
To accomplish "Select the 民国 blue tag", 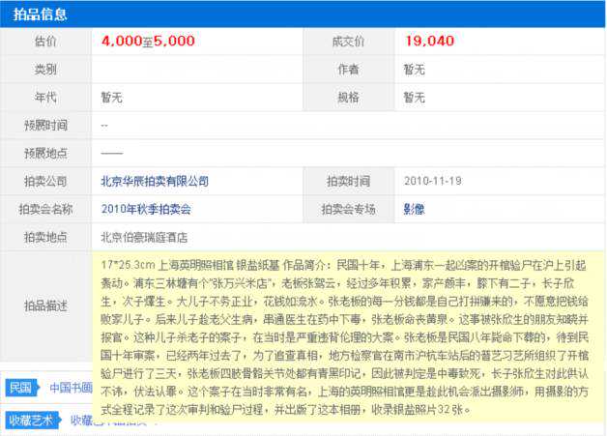I will [x=20, y=388].
